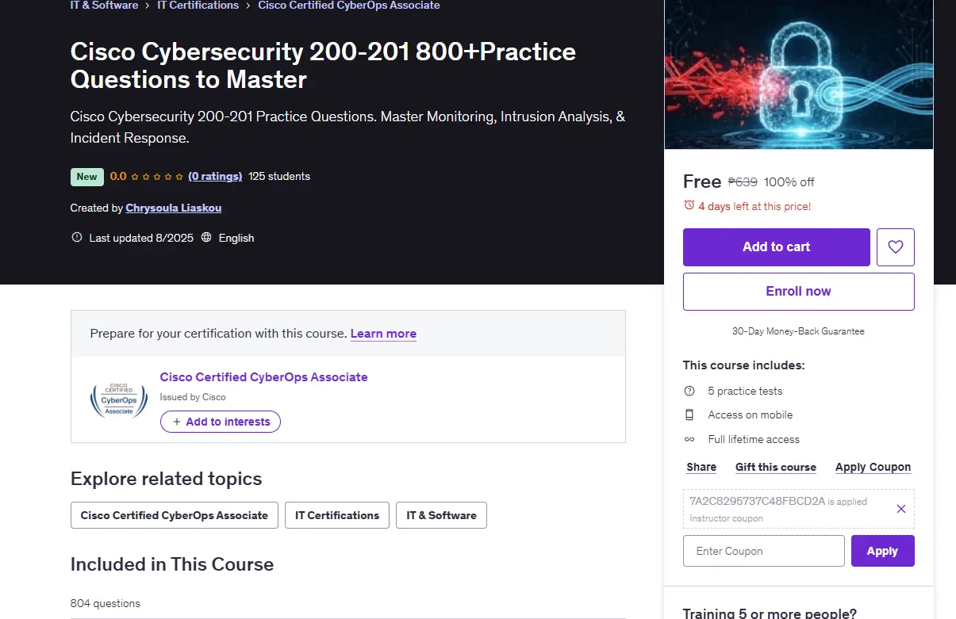Click the purple Apply coupon button
Viewport: 956px width, 619px height.
click(x=883, y=551)
